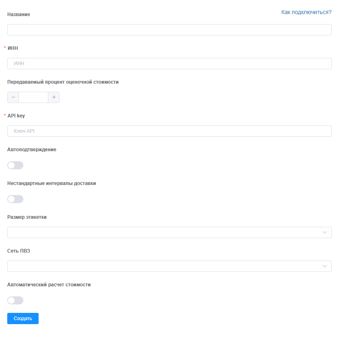Screen dimensions: 341x337
Task: Focus the Название text field
Action: (x=169, y=30)
